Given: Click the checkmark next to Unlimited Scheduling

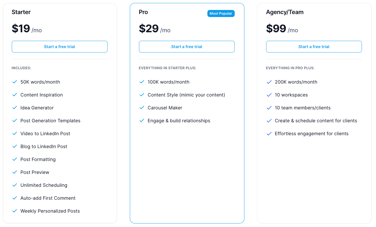Looking at the screenshot, I should coord(15,185).
